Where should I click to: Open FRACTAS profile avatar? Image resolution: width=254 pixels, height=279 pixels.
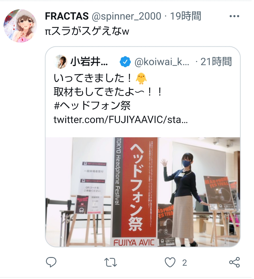[x=20, y=26]
